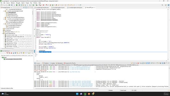Click the open console icon in Boot Dashboard toolbar

(x=15, y=53)
